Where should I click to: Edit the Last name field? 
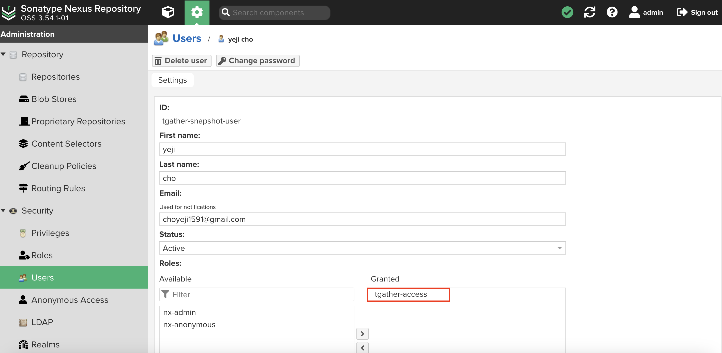coord(362,178)
